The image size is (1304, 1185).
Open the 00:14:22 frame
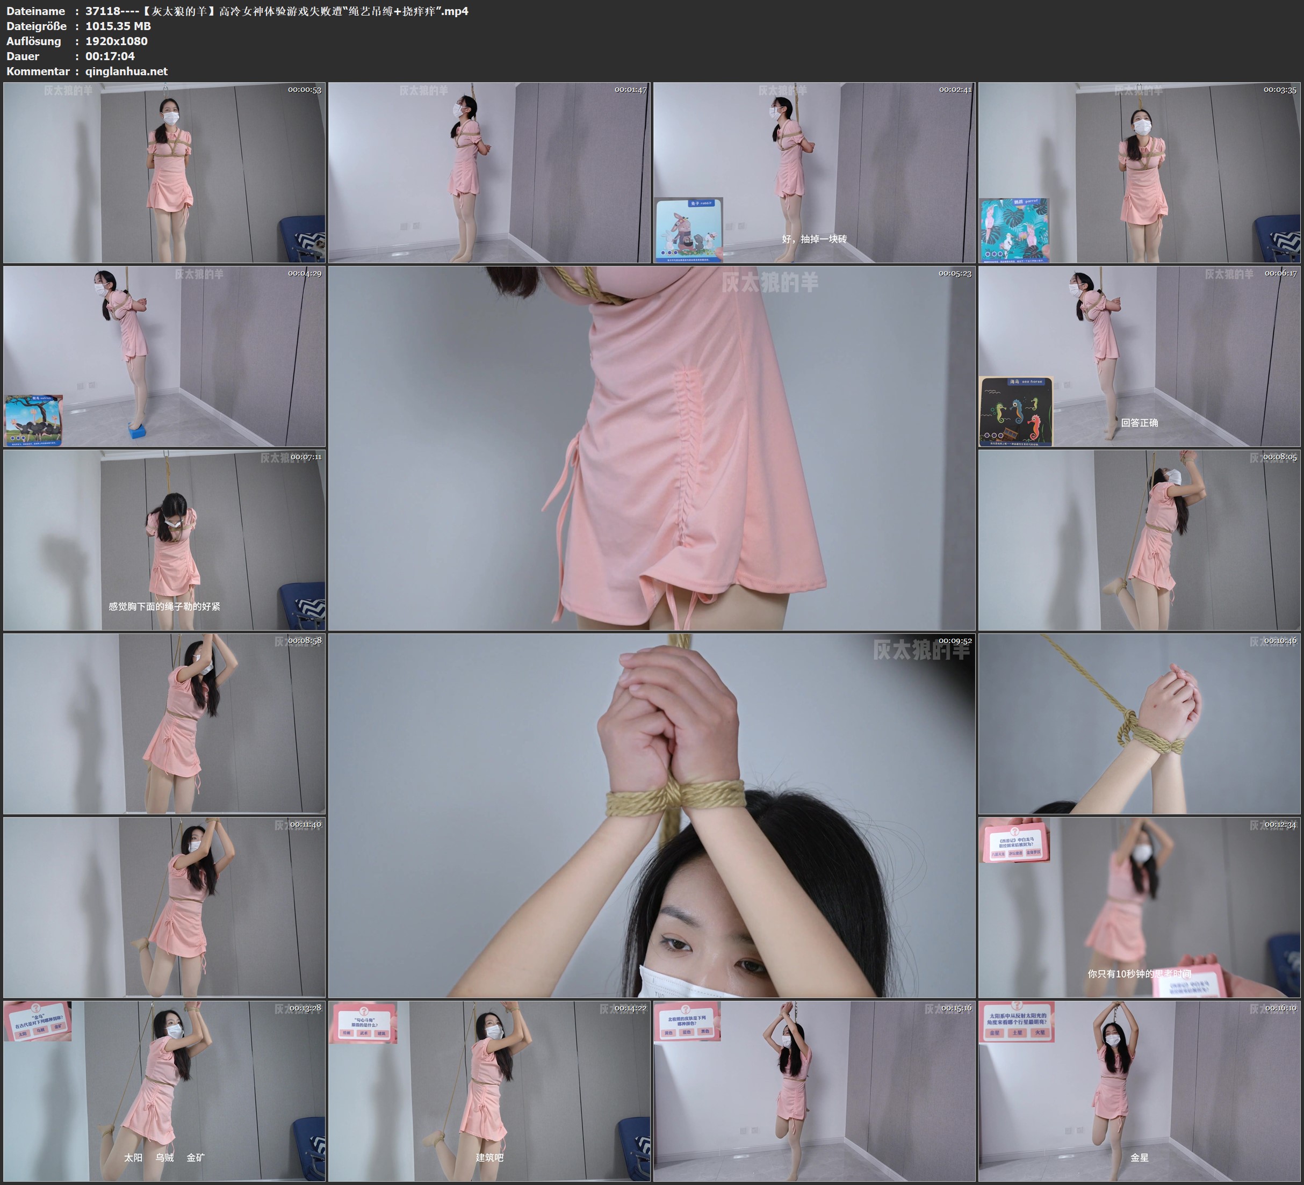tap(489, 1090)
